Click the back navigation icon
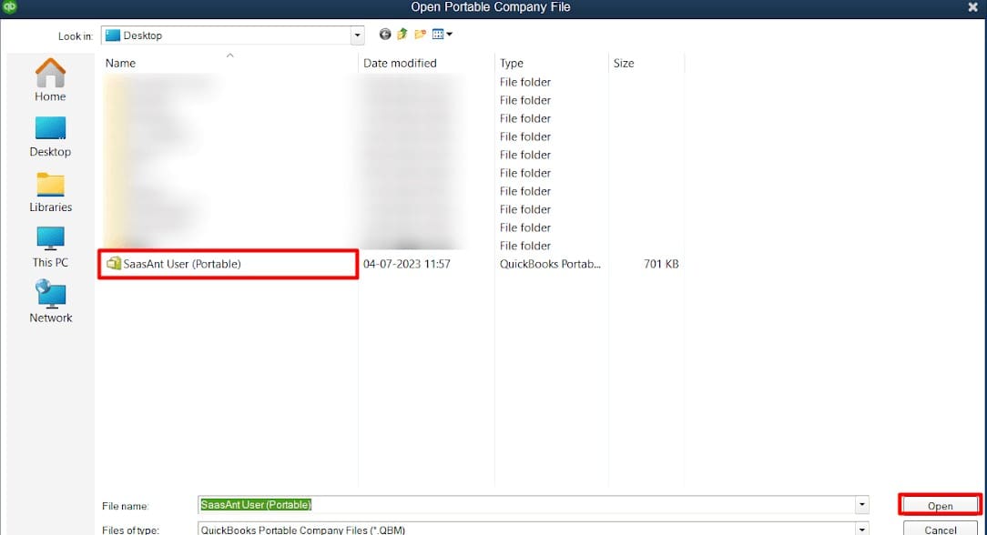Screen dimensions: 987x535 384,35
